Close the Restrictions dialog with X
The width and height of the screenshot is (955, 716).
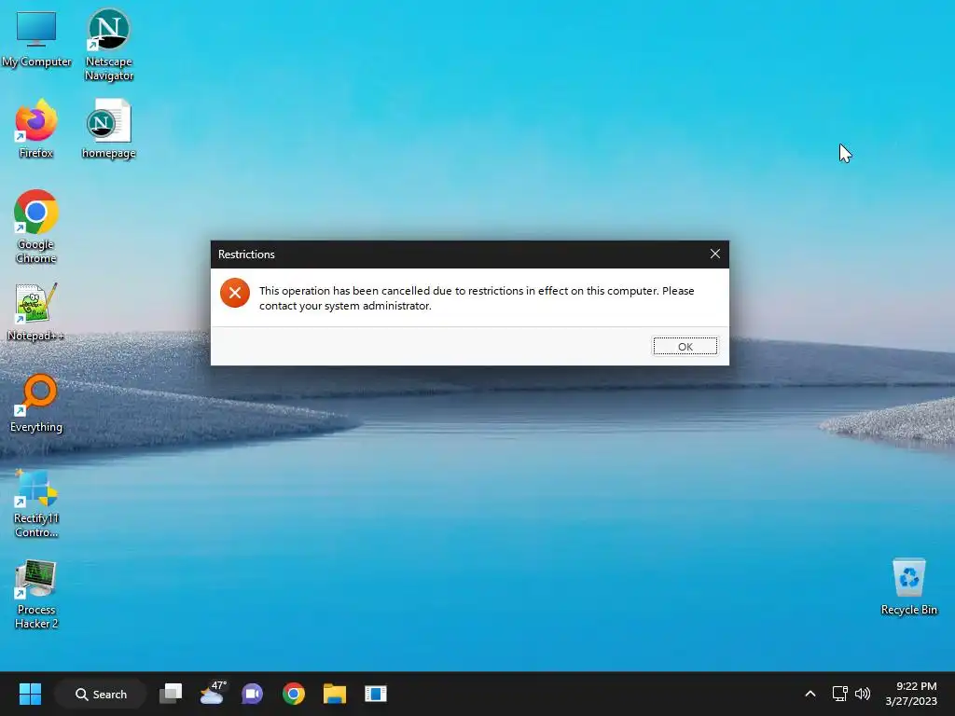(715, 254)
